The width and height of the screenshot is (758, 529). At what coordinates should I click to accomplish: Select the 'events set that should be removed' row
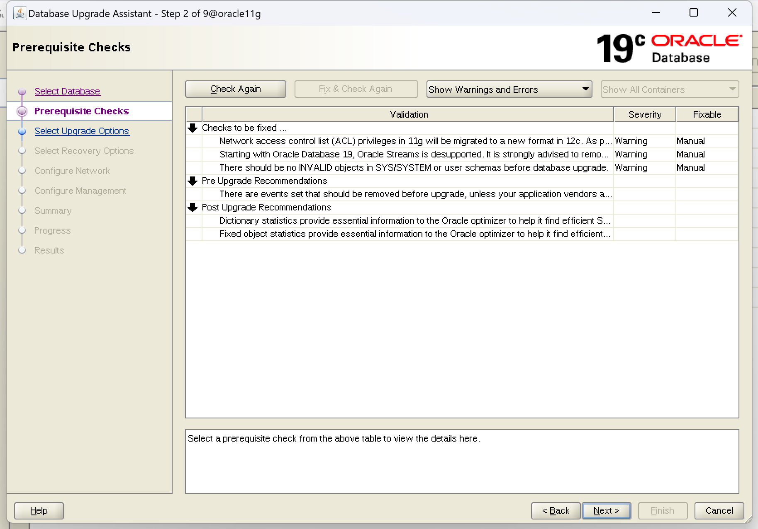[x=462, y=194]
